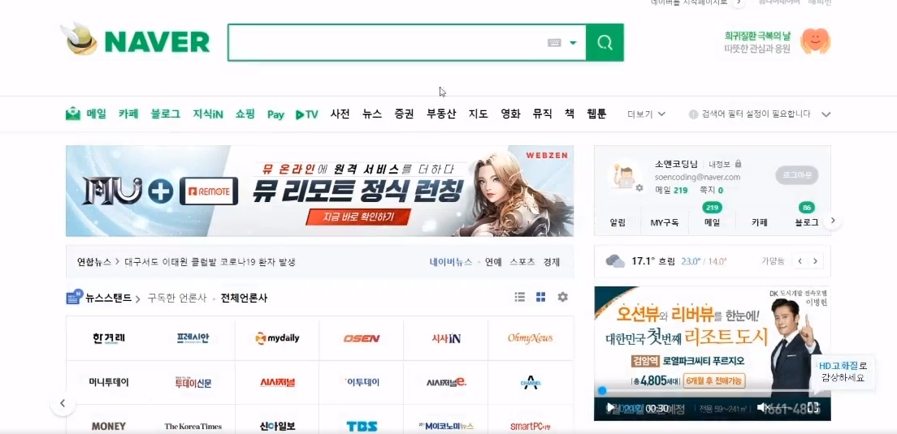
Task: Open 부동산 in the navigation bar
Action: coord(441,114)
